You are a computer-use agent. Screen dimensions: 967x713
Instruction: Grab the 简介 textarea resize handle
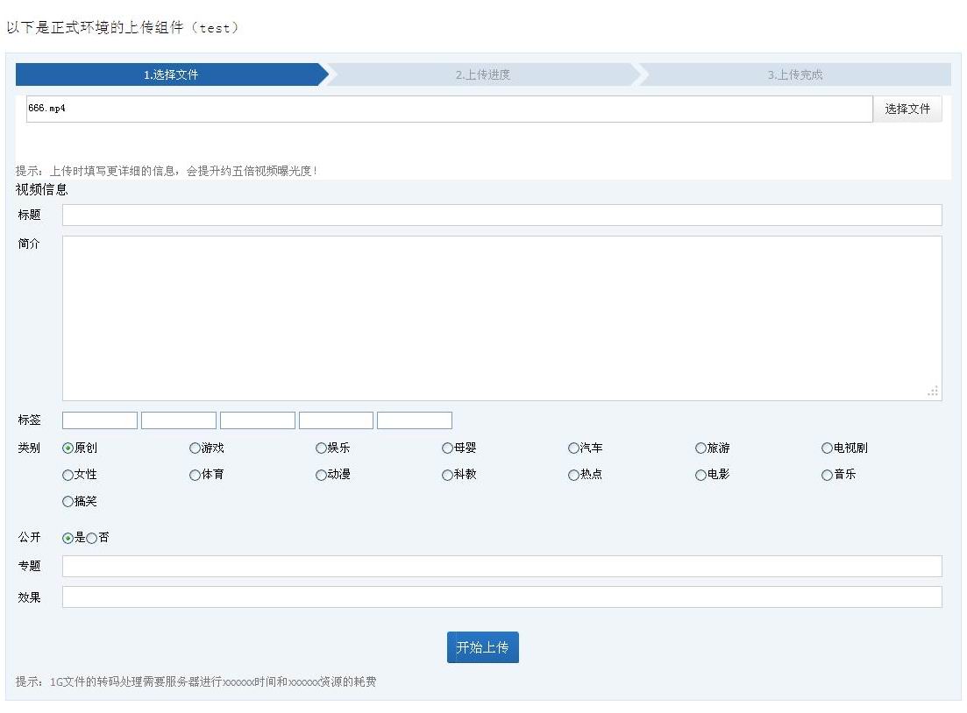pos(934,392)
